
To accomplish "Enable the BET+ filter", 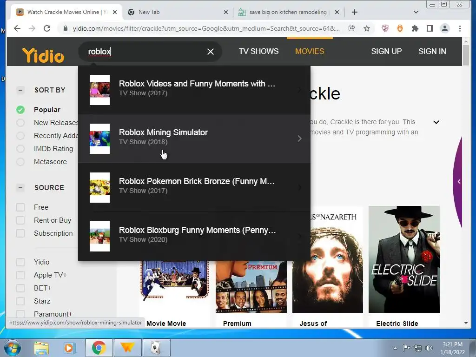I will 20,288.
